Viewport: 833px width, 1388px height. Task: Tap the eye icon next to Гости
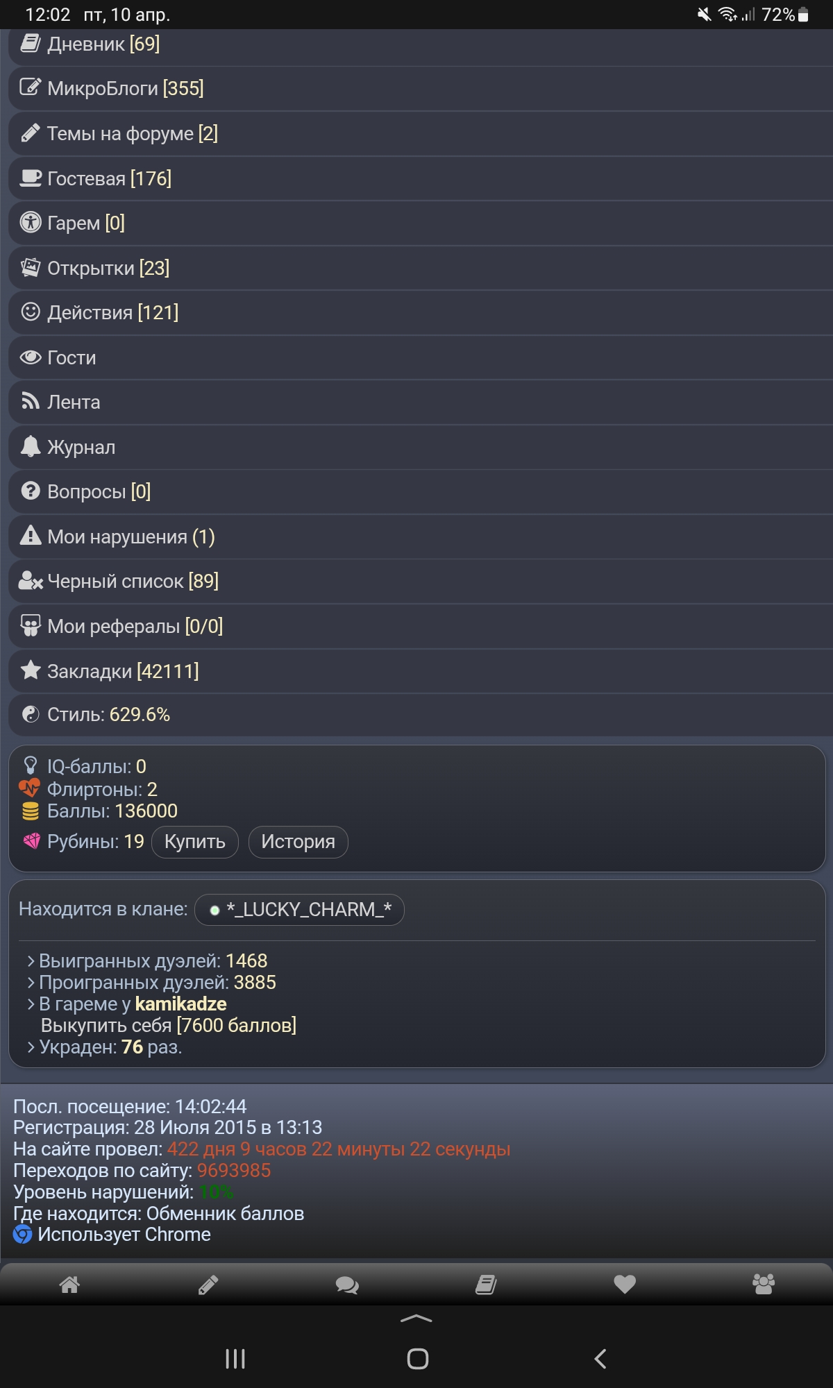31,357
